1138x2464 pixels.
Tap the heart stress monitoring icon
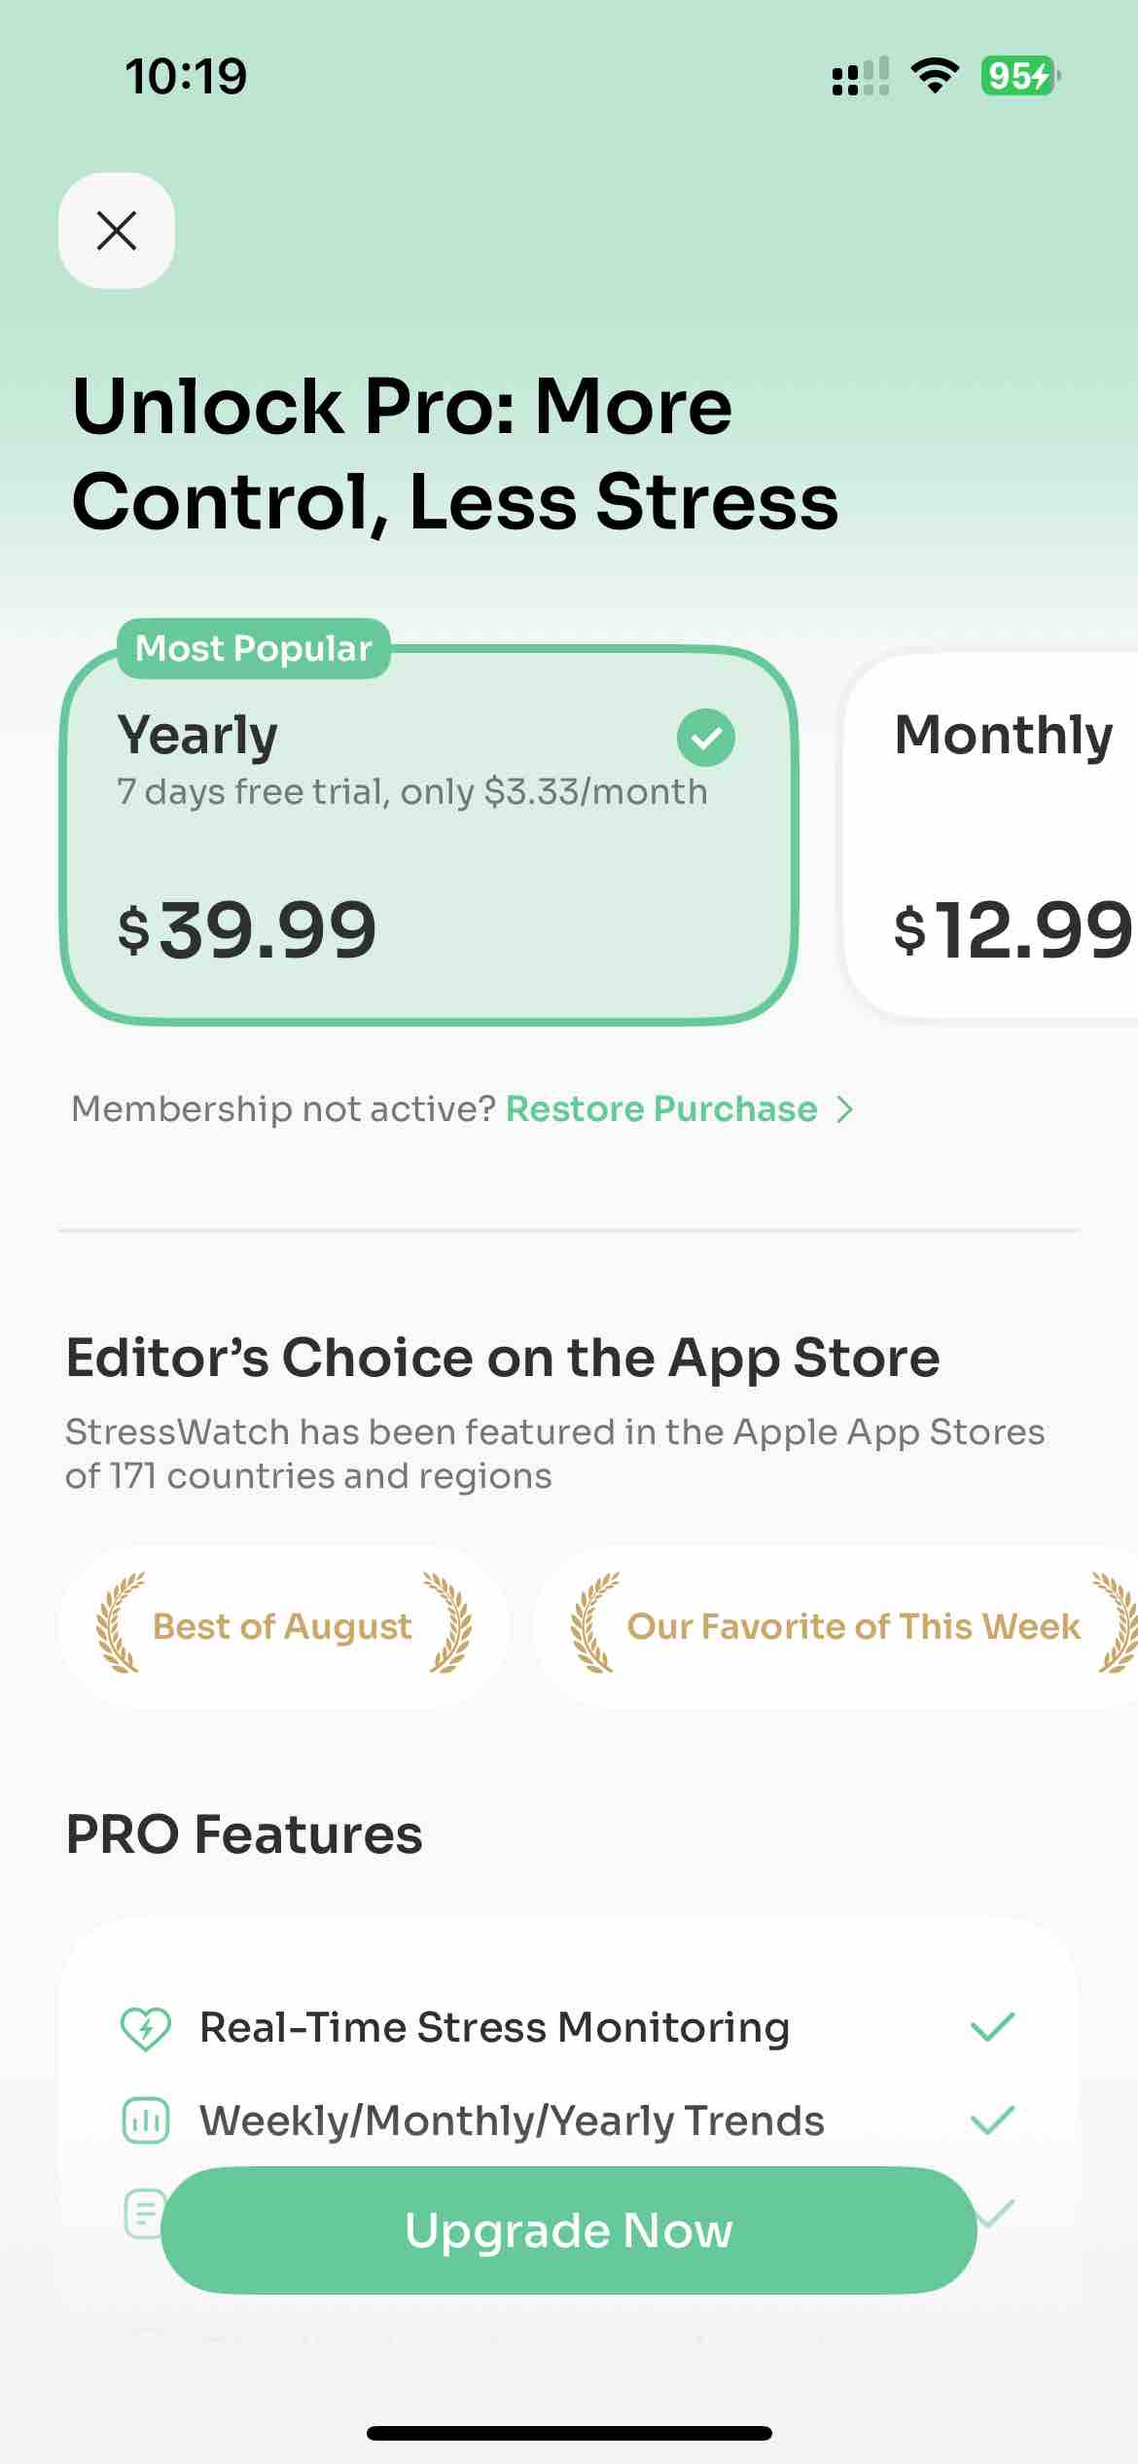click(145, 2028)
